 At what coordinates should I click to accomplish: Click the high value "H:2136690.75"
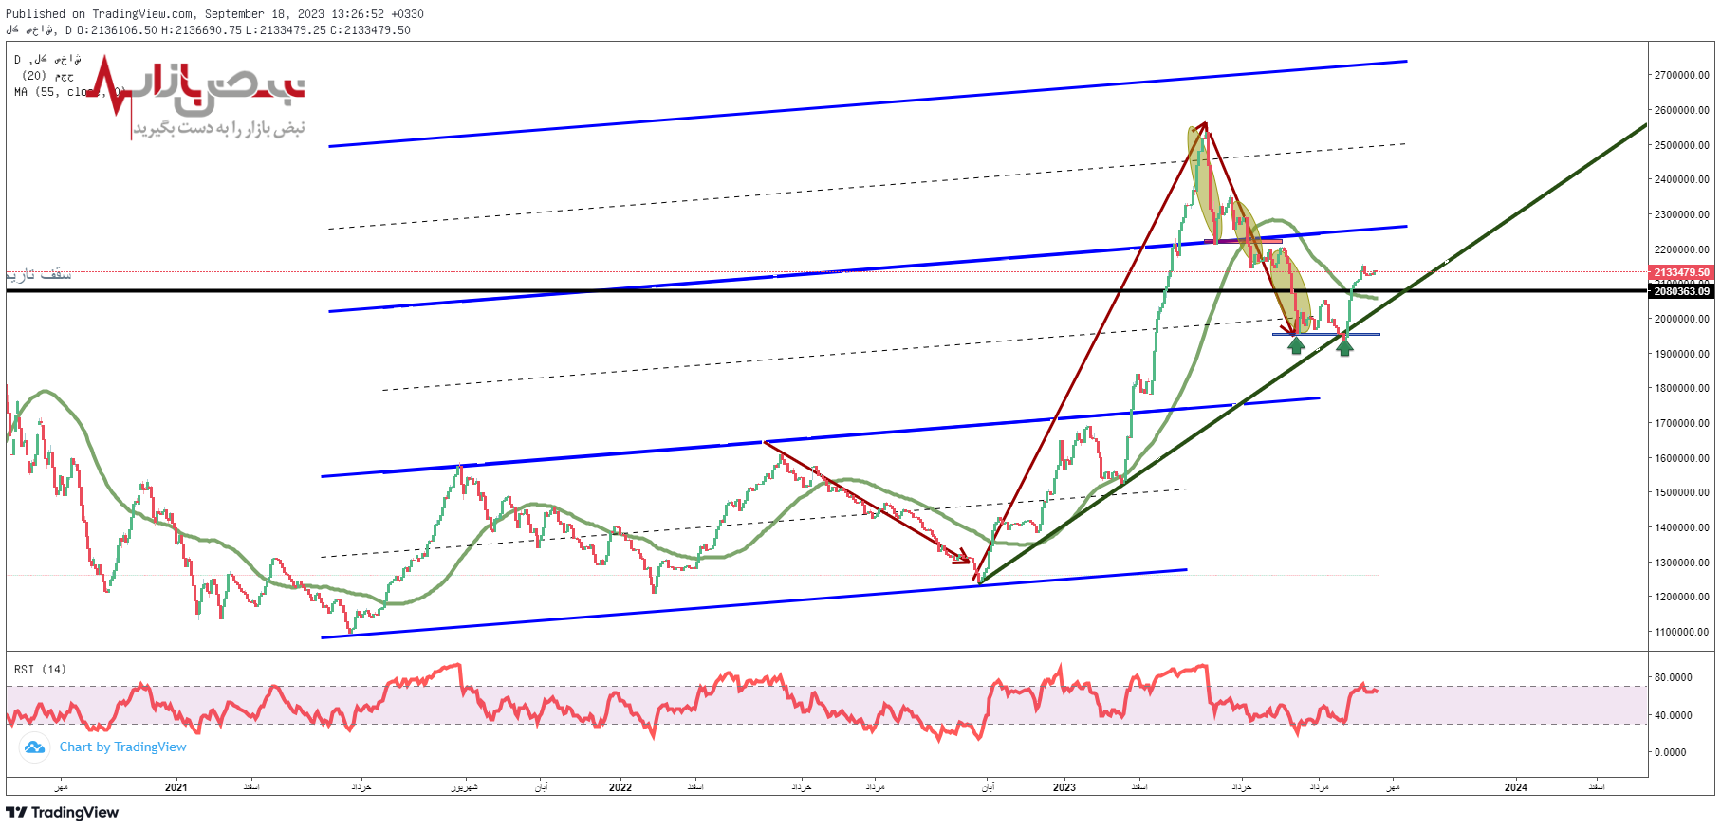tap(202, 30)
